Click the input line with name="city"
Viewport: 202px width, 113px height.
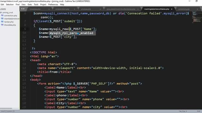pyautogui.click(x=86, y=107)
